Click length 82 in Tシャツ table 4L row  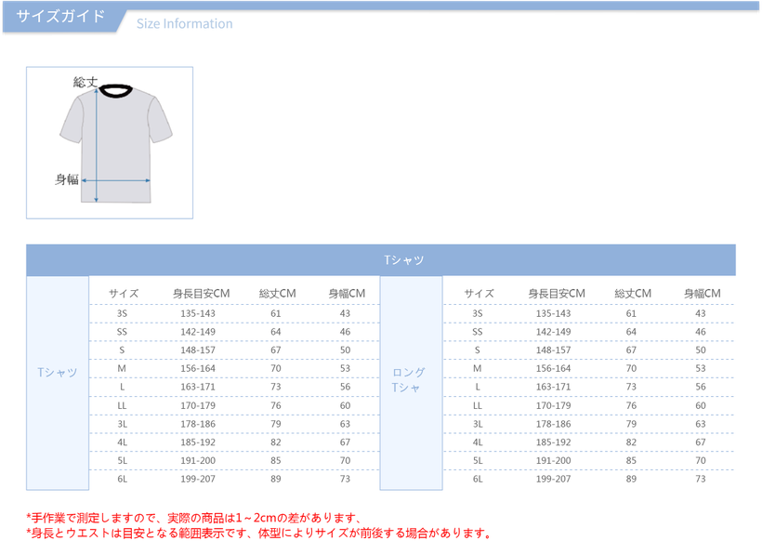pos(276,442)
